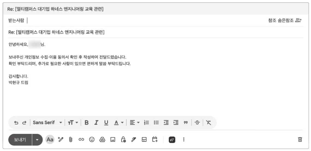
Task: Open the more options three-dot menu
Action: pyautogui.click(x=184, y=140)
